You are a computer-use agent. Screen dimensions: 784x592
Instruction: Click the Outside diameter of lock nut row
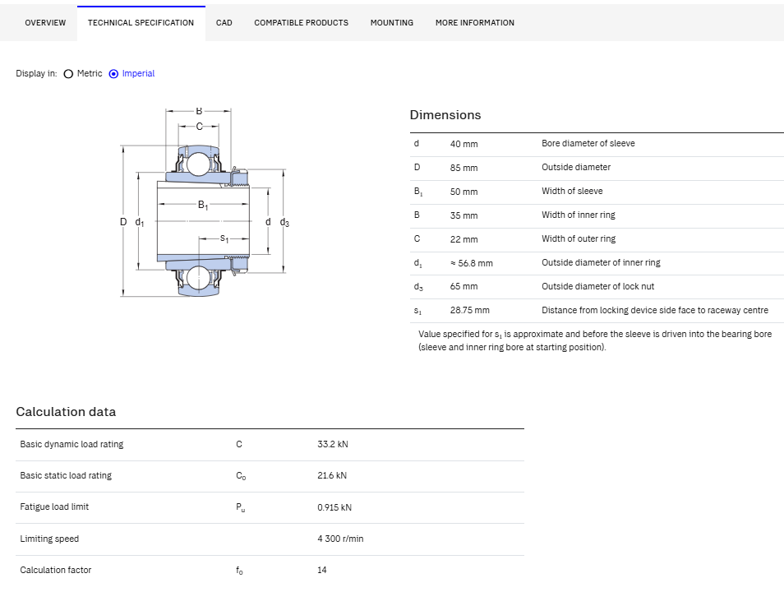point(597,287)
